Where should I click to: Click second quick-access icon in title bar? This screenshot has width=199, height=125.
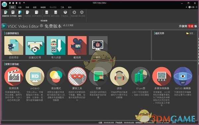13,3
